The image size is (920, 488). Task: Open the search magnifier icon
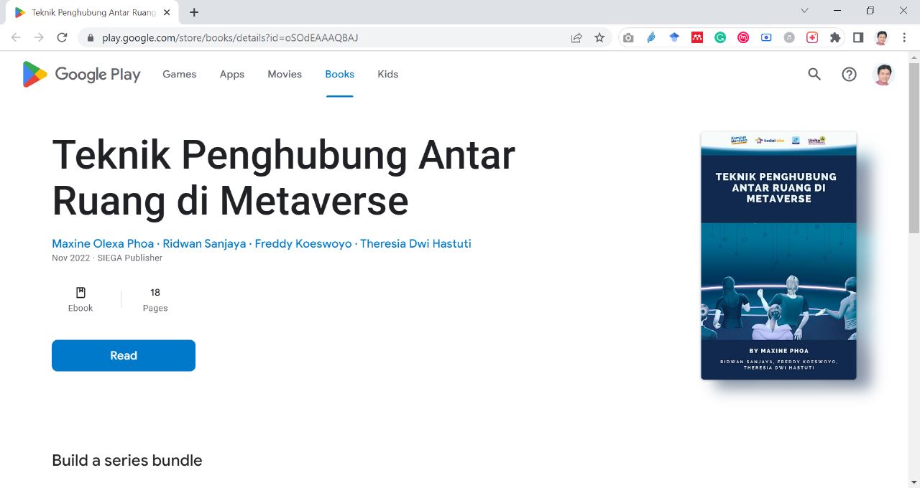[x=814, y=75]
